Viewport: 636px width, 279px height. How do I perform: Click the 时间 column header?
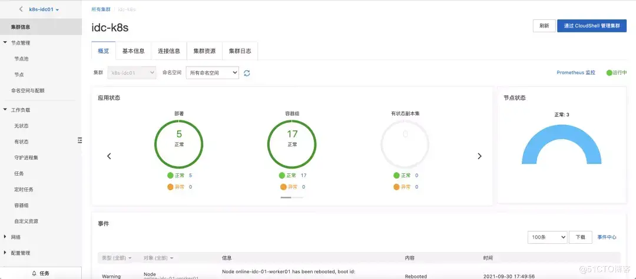click(488, 258)
